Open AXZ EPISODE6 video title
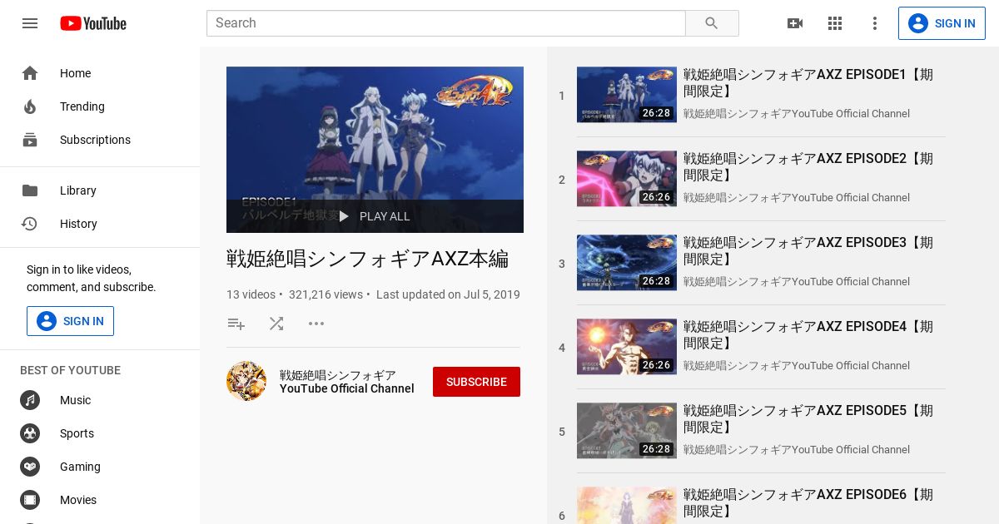 click(808, 503)
